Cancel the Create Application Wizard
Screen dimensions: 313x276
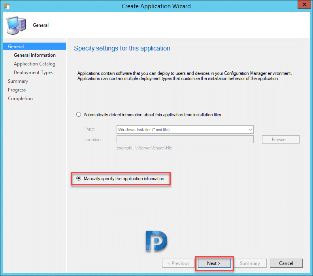click(x=286, y=263)
